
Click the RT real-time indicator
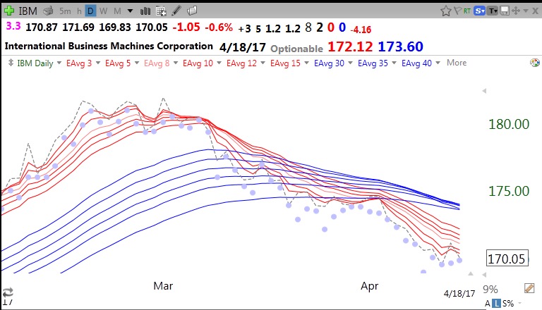tap(467, 11)
